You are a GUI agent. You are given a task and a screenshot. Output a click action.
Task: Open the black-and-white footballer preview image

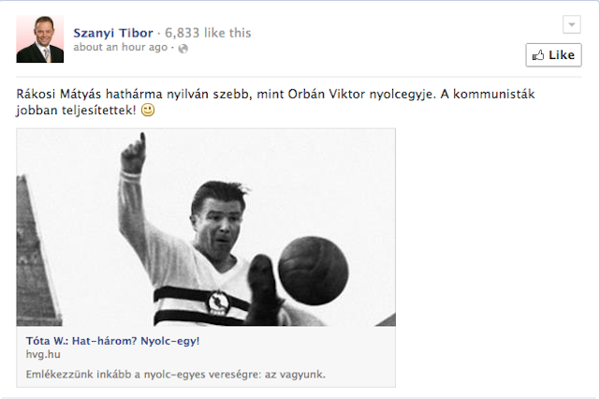206,228
